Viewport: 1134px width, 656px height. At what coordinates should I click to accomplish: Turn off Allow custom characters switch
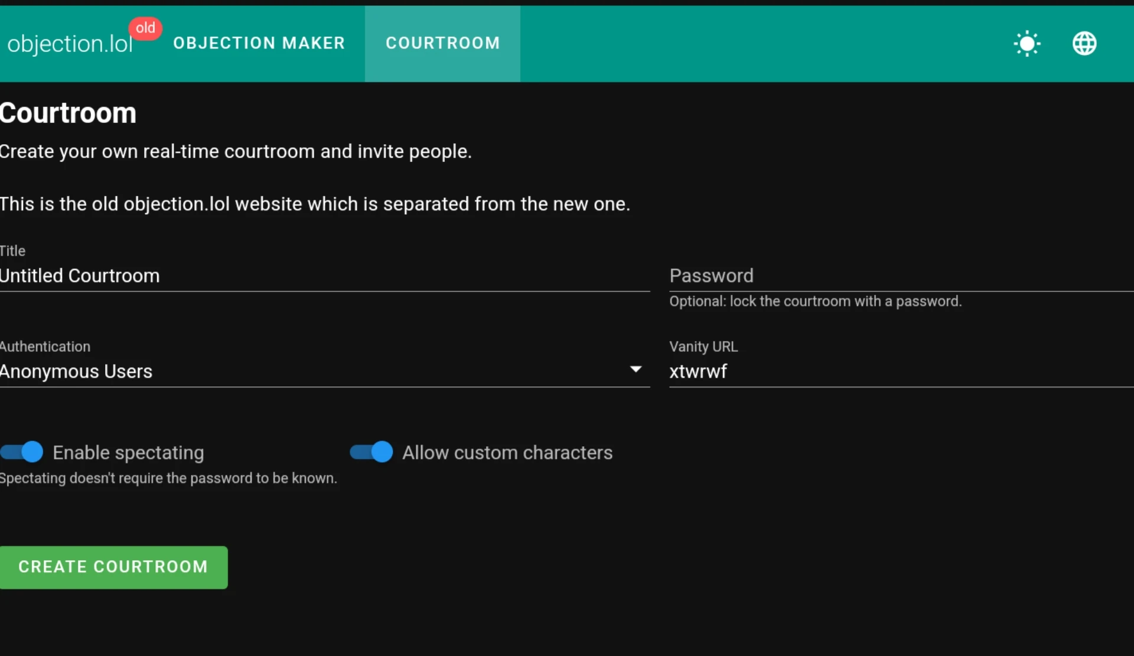click(372, 452)
